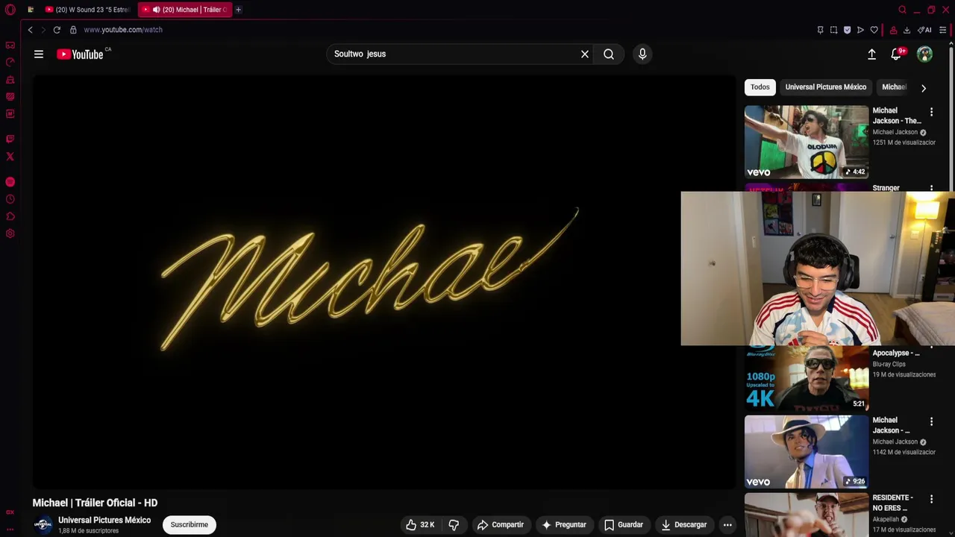Open browser tab search magnifier
Viewport: 955px width, 537px height.
click(x=902, y=10)
